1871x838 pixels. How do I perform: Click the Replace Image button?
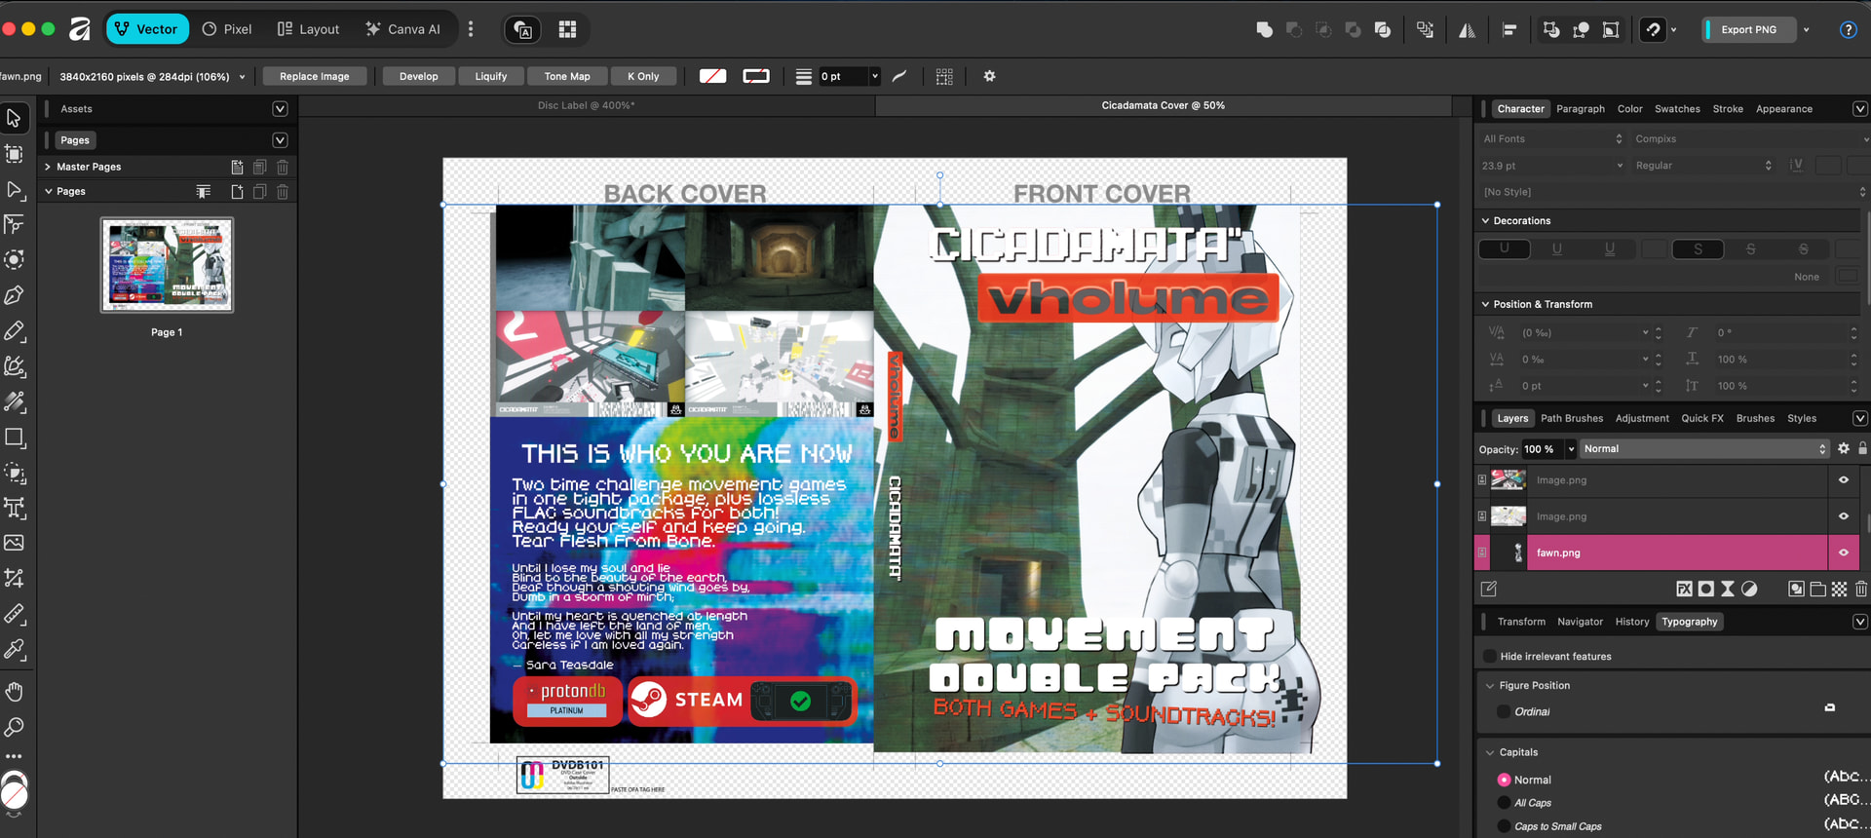pyautogui.click(x=315, y=76)
